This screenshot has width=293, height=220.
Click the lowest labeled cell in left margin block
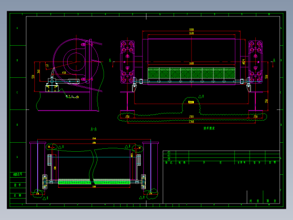pos(17,196)
